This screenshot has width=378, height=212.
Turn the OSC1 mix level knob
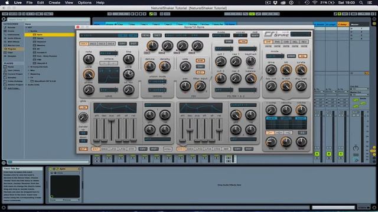pyautogui.click(x=152, y=45)
